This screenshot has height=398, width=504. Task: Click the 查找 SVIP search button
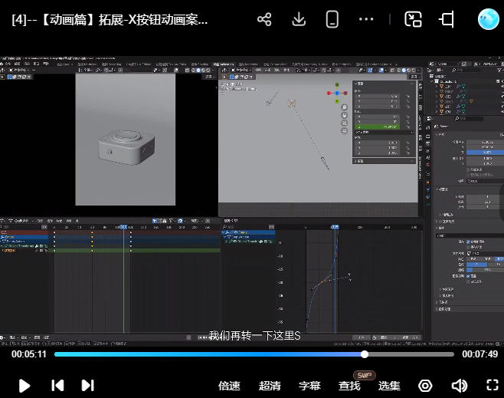[x=350, y=386]
